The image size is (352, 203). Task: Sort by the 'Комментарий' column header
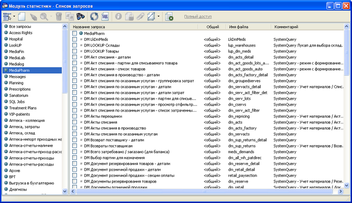[x=307, y=27]
